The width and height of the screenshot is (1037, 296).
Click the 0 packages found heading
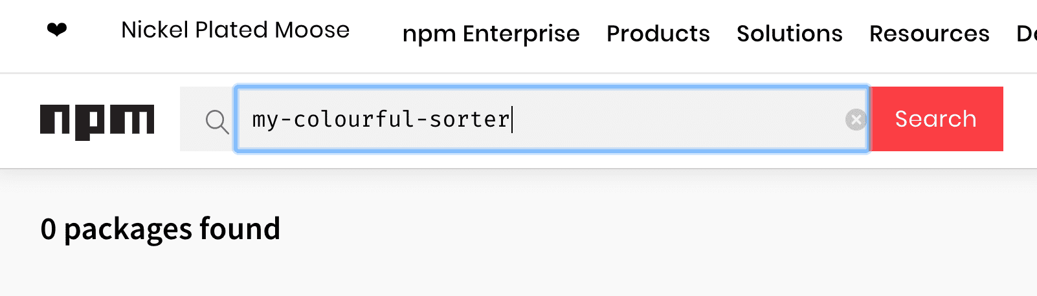click(160, 229)
